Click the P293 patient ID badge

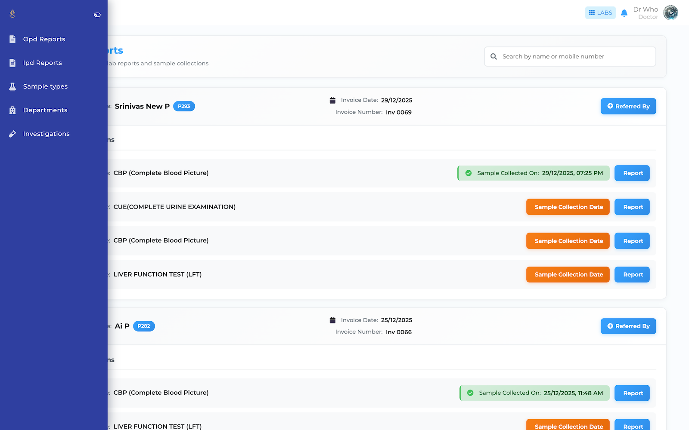point(184,106)
